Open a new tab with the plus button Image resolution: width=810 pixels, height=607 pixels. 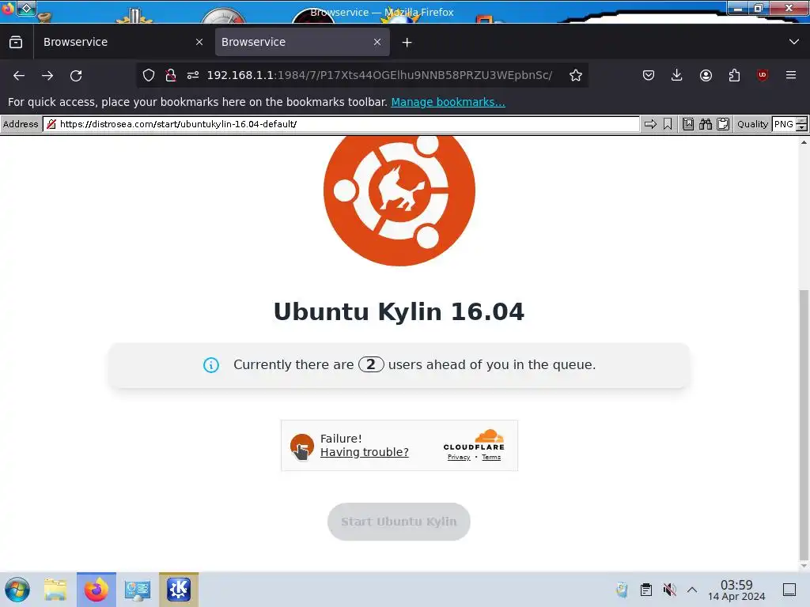[x=407, y=43]
